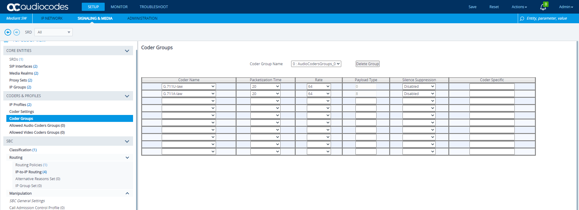Go forward with the right arrow icon
This screenshot has height=210, width=579.
click(x=17, y=32)
